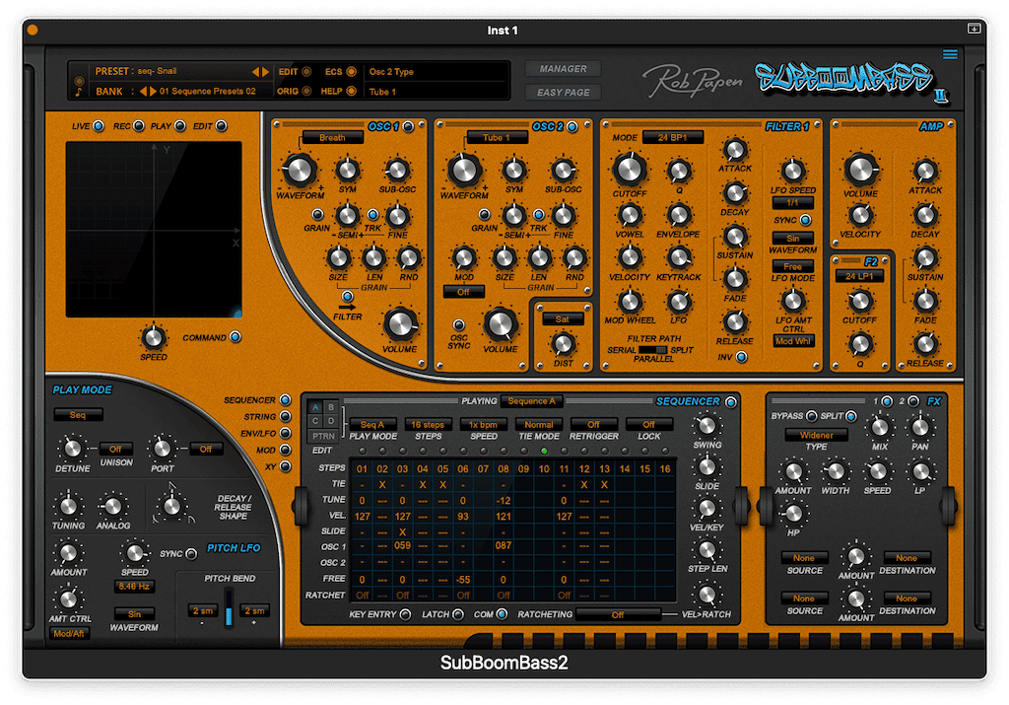Click the music note icon beside the preset display
Screen dimensions: 1009x705
coord(79,90)
